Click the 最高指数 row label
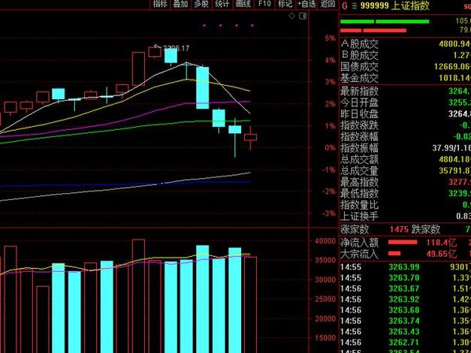Screen dimensions: 471x353 [359, 182]
